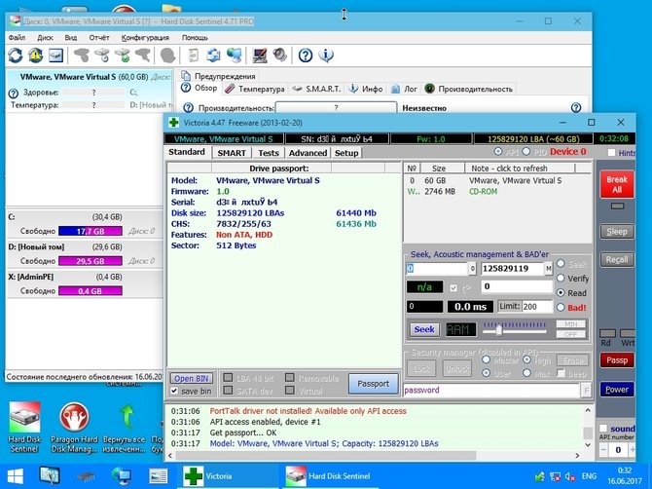Open the Файл menu
652x489 pixels.
pos(18,37)
